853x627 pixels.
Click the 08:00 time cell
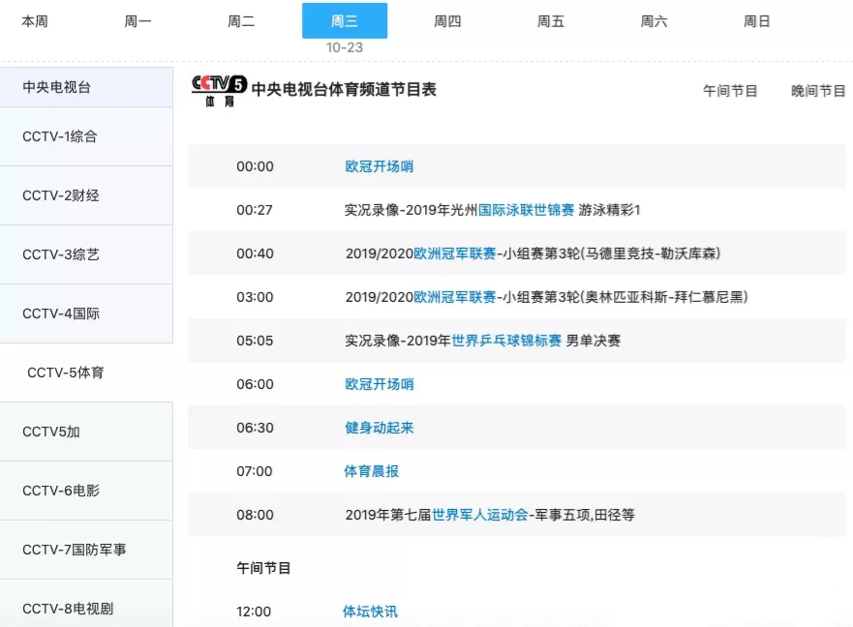coord(256,515)
